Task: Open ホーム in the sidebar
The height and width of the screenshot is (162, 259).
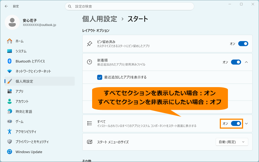Action: pyautogui.click(x=40, y=41)
